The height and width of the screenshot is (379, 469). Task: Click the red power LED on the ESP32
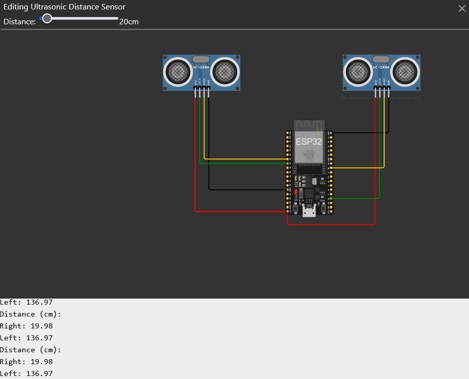click(296, 192)
